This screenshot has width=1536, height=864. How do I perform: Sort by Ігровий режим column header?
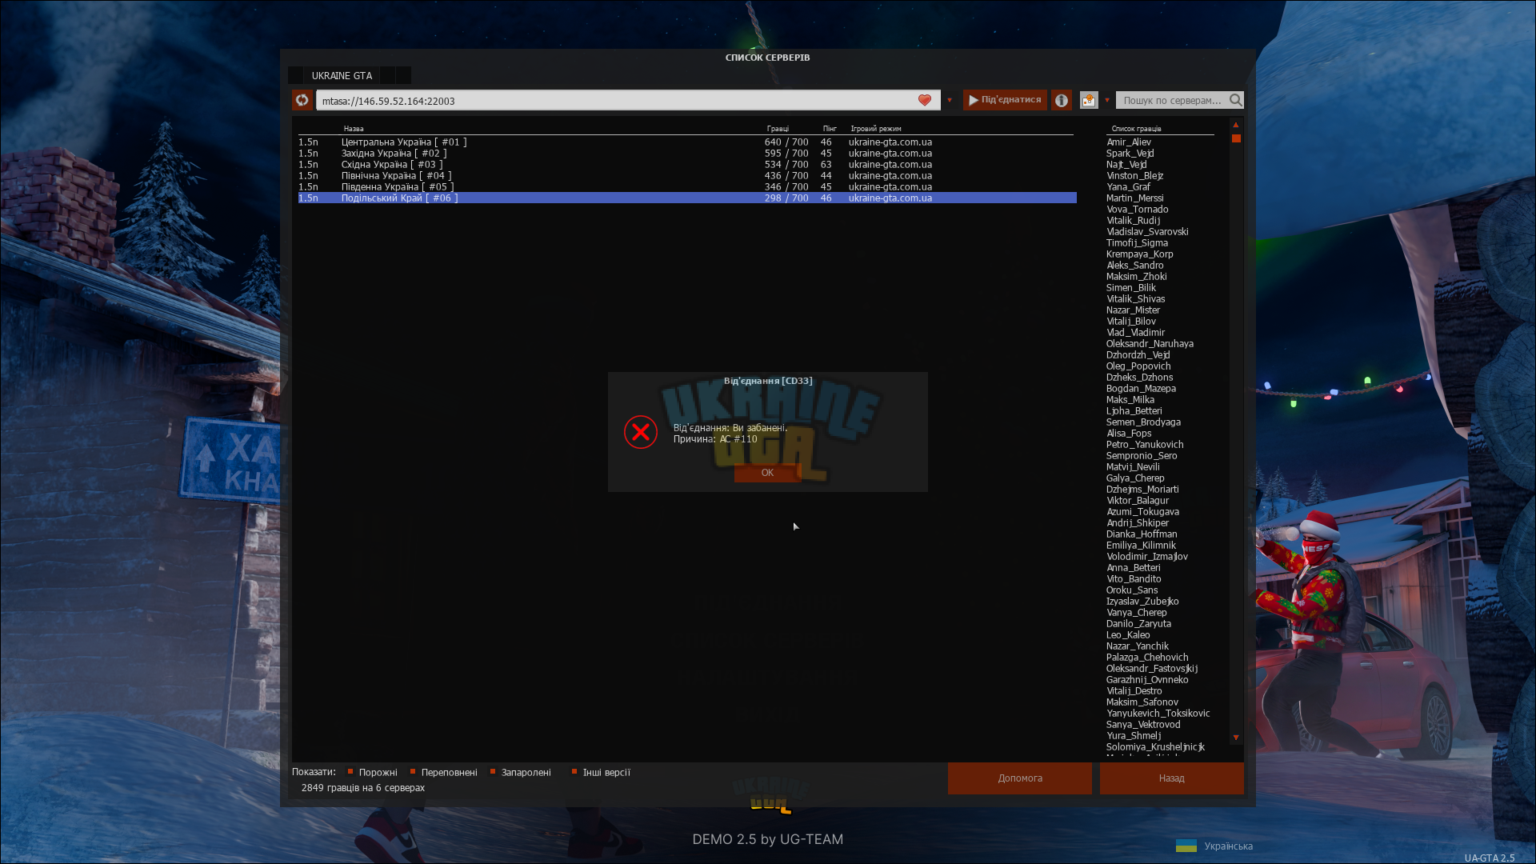pyautogui.click(x=876, y=129)
